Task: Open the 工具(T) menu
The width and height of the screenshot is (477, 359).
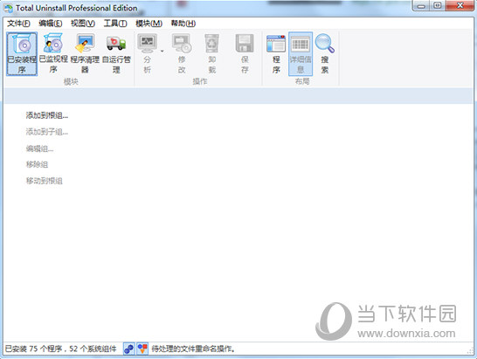Action: (115, 24)
